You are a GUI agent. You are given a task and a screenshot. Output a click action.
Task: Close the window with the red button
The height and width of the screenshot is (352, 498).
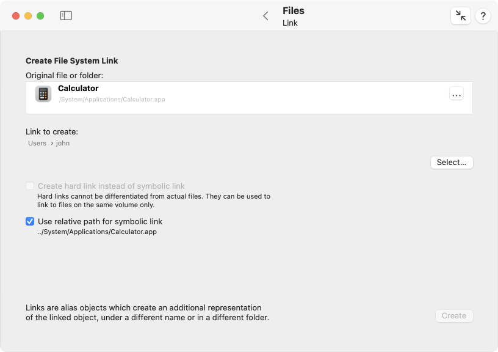(x=16, y=16)
